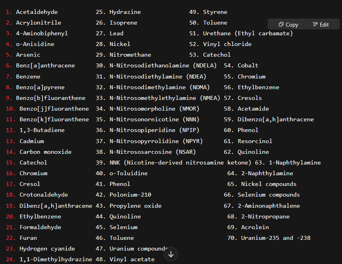Click the Edit button
This screenshot has height=264, width=342.
(x=321, y=25)
